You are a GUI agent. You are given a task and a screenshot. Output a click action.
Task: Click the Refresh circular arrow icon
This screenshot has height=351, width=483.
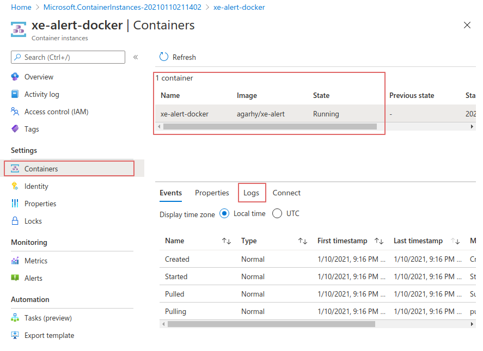[164, 57]
